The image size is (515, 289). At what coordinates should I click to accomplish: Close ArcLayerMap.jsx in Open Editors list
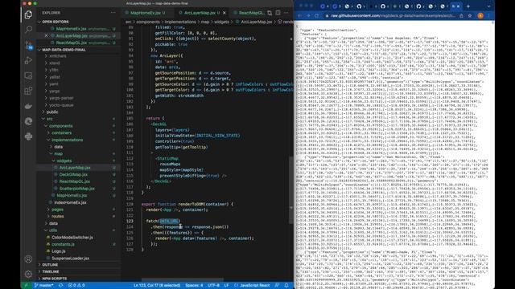tap(47, 35)
